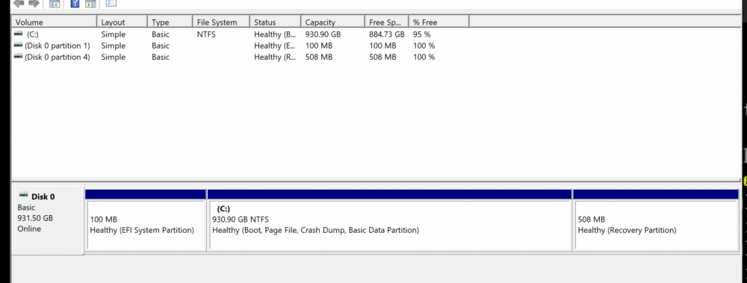
Task: Sort by the Capacity column header
Action: (332, 22)
